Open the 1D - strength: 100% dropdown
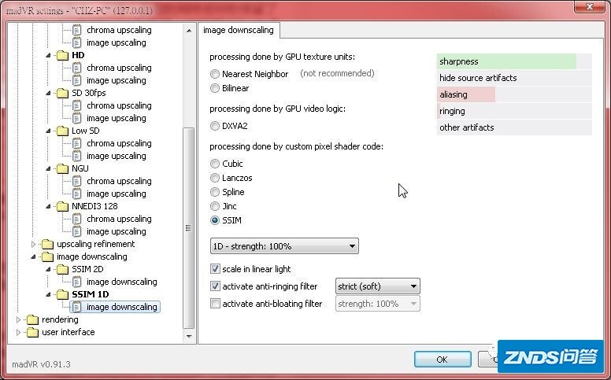 284,246
